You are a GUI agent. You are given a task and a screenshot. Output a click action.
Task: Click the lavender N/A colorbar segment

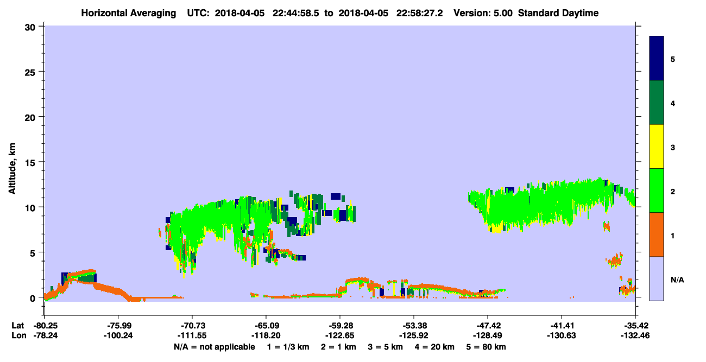click(657, 278)
